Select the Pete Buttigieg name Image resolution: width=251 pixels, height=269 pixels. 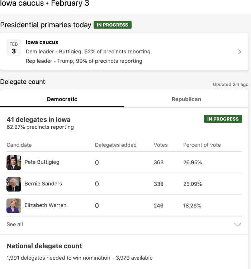point(42,162)
